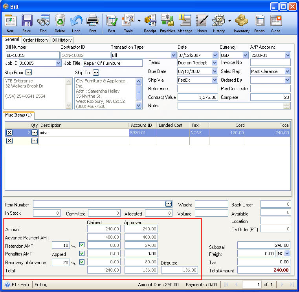Click the Item Number lookup ellipsis button
Screen dimensions: 299x292
coord(169,204)
